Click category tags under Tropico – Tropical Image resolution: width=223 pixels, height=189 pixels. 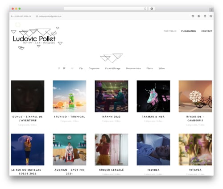70,121
